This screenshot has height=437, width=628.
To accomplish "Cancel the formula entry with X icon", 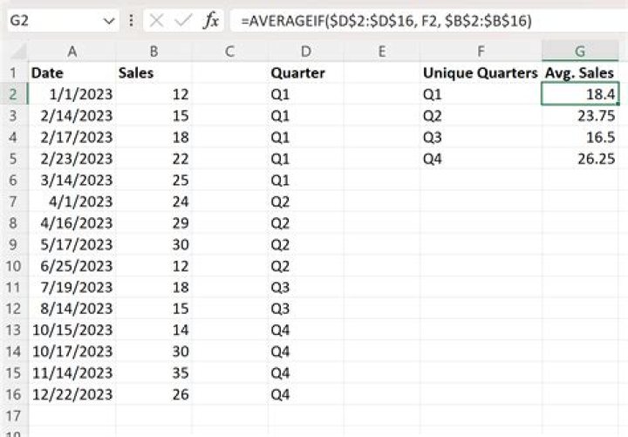I will (x=156, y=20).
